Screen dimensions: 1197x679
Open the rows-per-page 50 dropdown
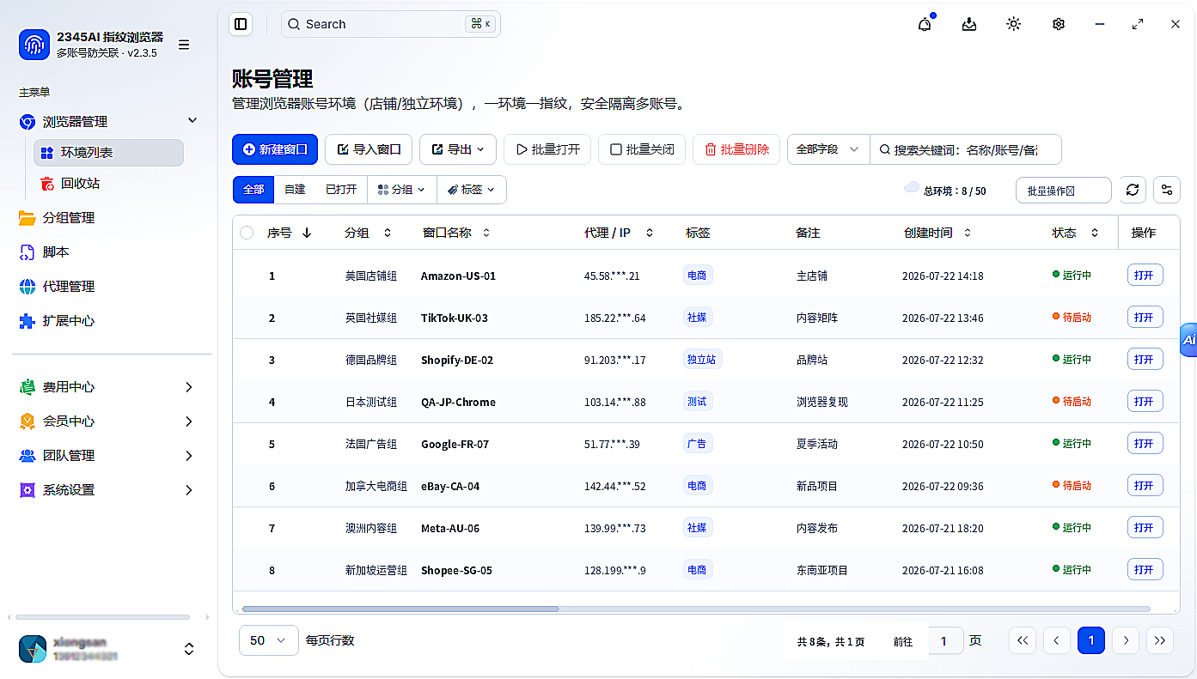269,640
